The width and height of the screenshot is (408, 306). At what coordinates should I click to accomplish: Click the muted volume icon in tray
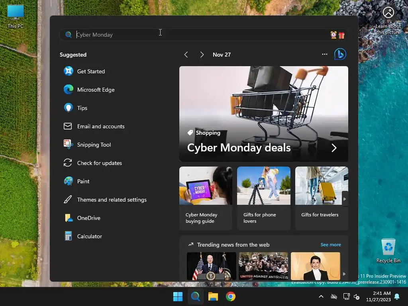(357, 296)
